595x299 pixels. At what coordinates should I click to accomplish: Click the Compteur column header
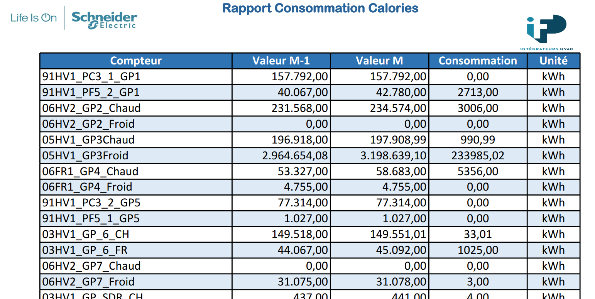tap(136, 61)
